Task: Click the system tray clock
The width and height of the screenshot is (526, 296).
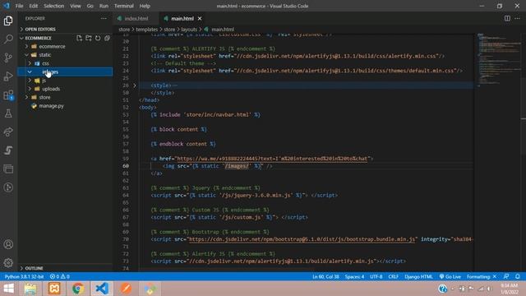Action: (x=509, y=289)
